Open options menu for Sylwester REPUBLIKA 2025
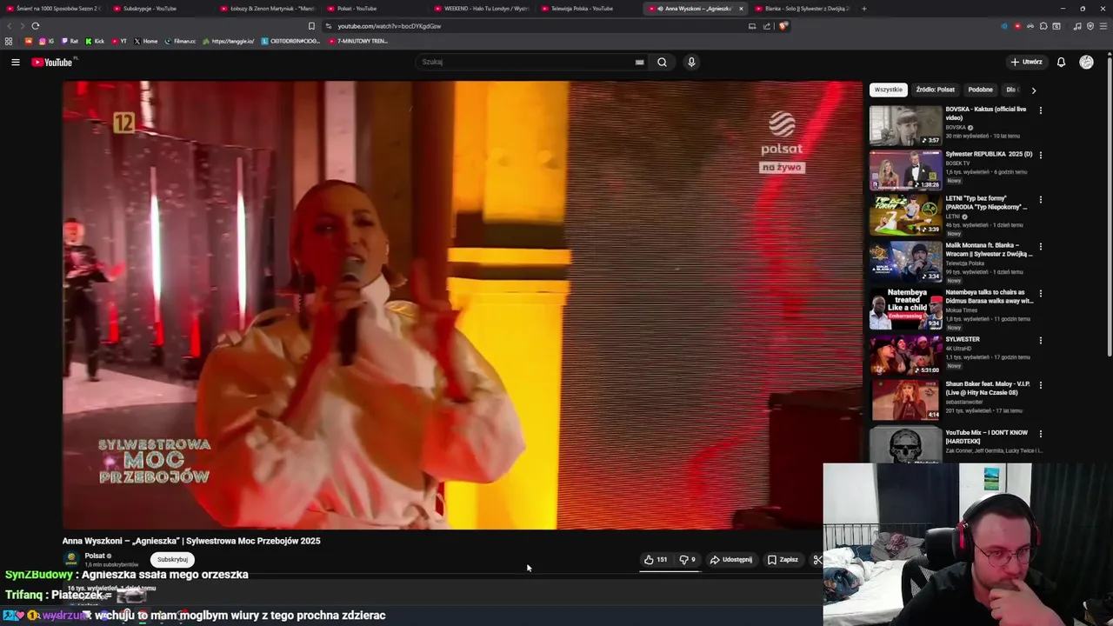The width and height of the screenshot is (1113, 626). tap(1040, 155)
